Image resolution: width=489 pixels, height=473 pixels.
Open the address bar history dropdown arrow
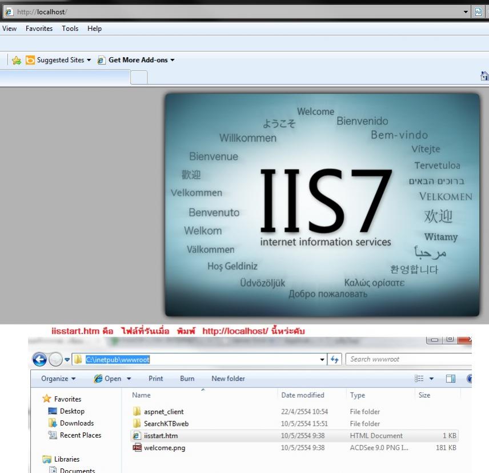coord(466,12)
